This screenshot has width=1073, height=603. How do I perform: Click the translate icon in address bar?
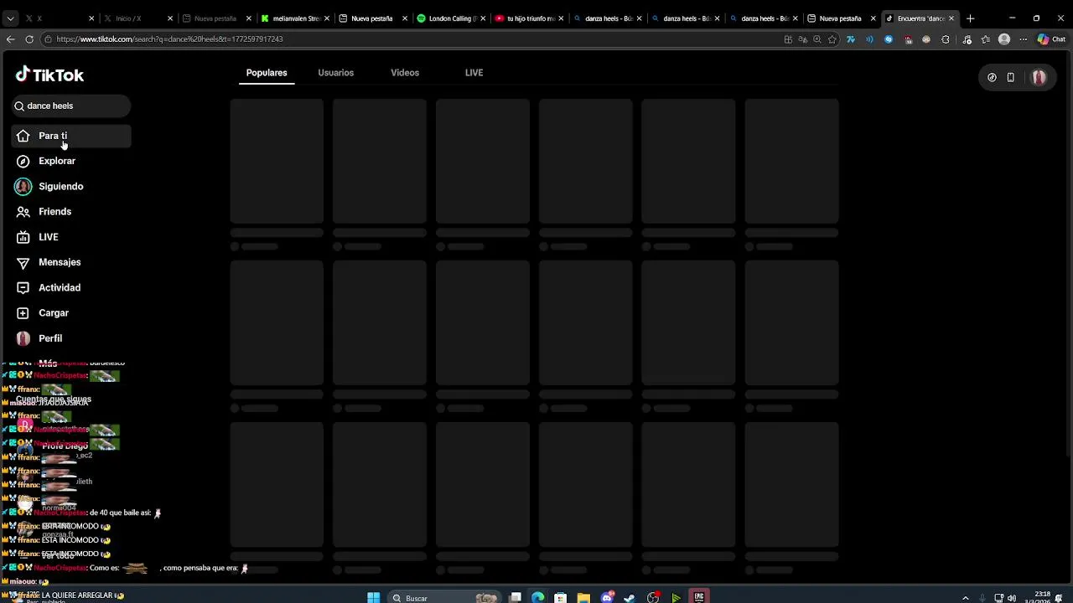(802, 39)
